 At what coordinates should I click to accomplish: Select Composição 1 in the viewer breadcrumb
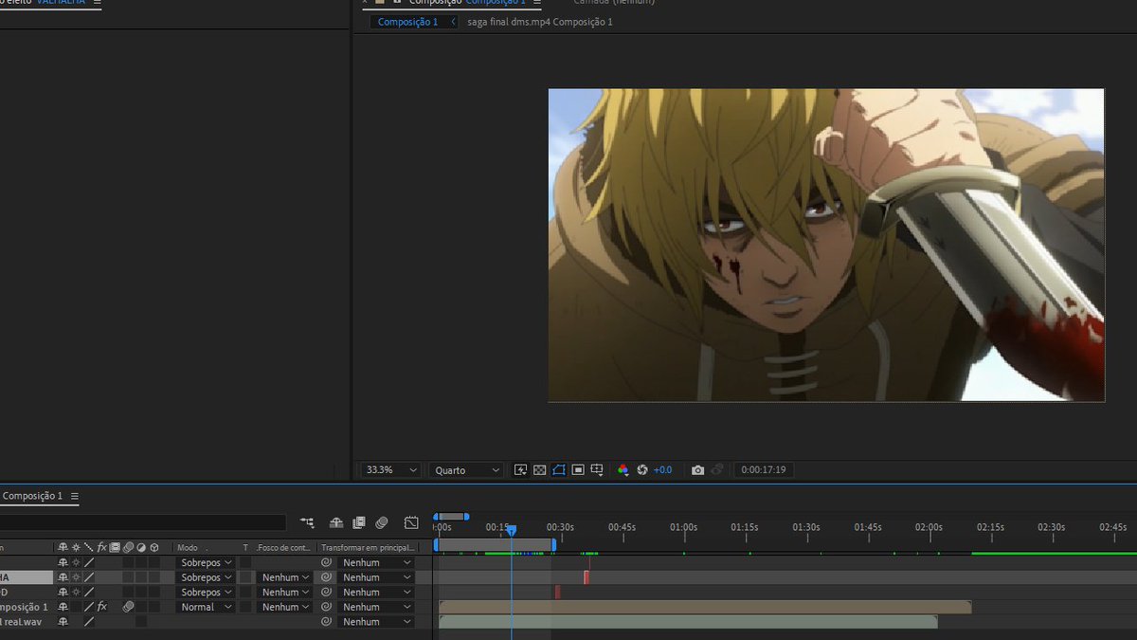coord(407,22)
